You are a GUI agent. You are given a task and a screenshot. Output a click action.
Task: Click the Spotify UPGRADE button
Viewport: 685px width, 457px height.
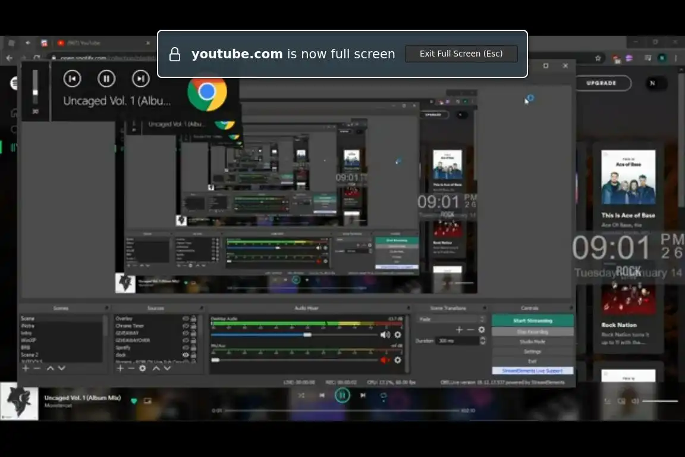click(602, 83)
